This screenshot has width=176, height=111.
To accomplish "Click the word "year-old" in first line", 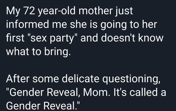I will pos(57,11).
